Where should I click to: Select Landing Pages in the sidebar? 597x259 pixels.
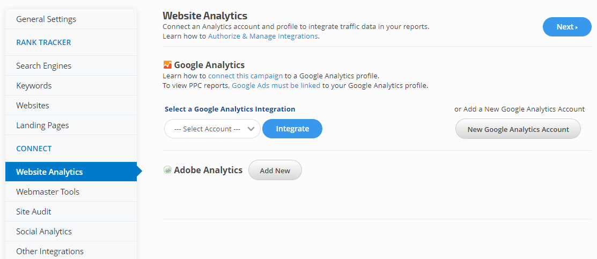(42, 125)
